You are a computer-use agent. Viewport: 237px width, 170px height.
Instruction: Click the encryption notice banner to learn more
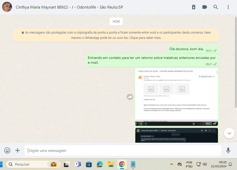coord(116,35)
